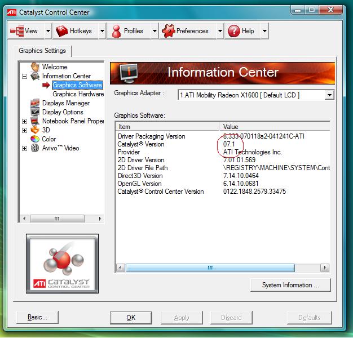Screen dimensions: 353x338
Task: Collapse the Information Center tree node
Action: coord(25,76)
